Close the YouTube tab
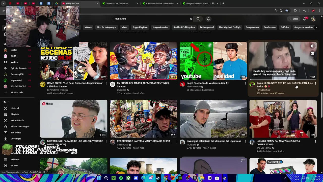Screen dimensions: 323x182 point(97,4)
